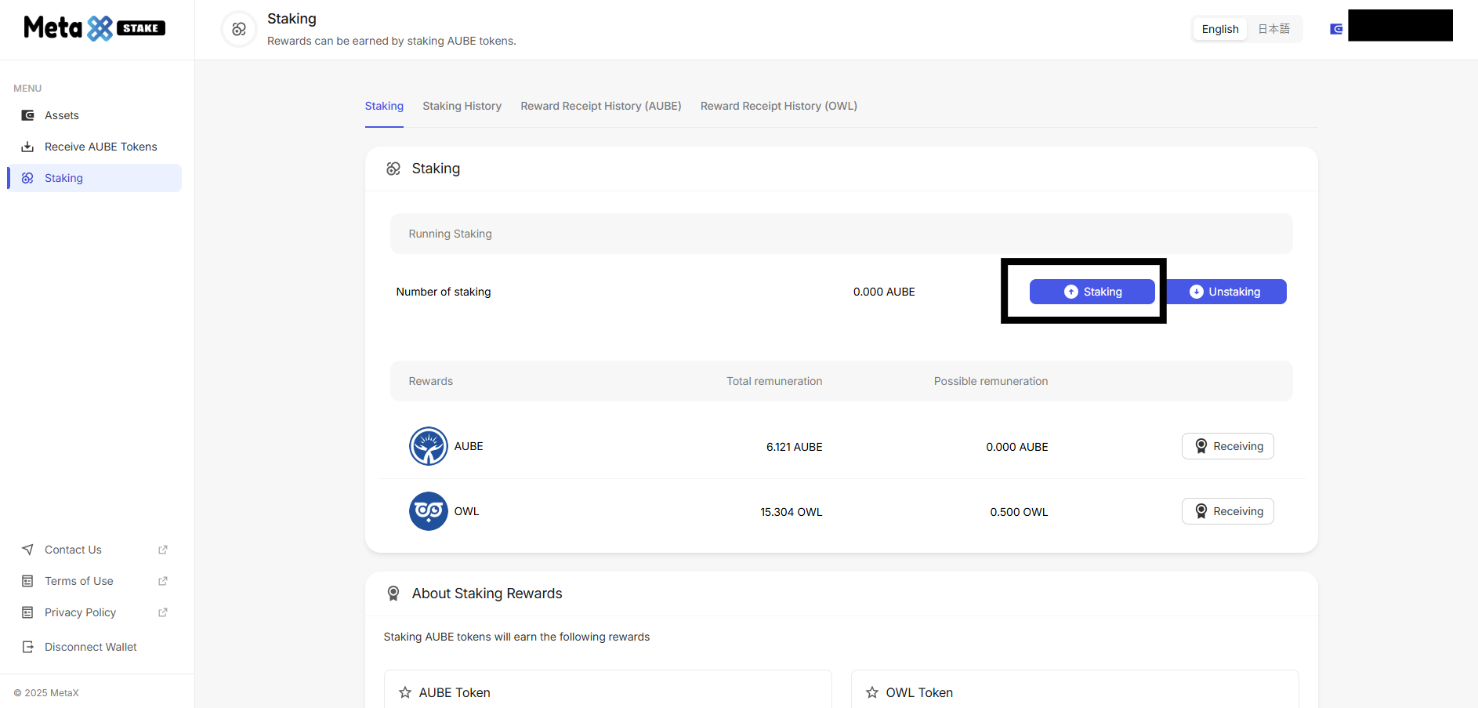Click the OWL token owl icon
The width and height of the screenshot is (1478, 708).
(428, 511)
